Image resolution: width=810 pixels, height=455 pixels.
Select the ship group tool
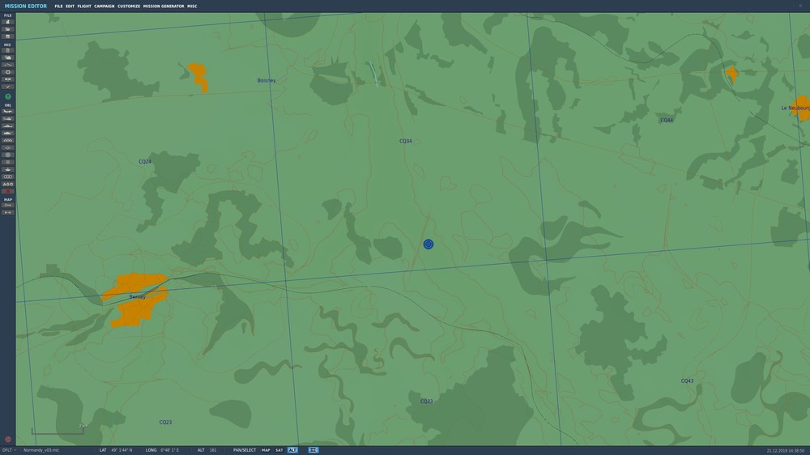click(x=8, y=126)
